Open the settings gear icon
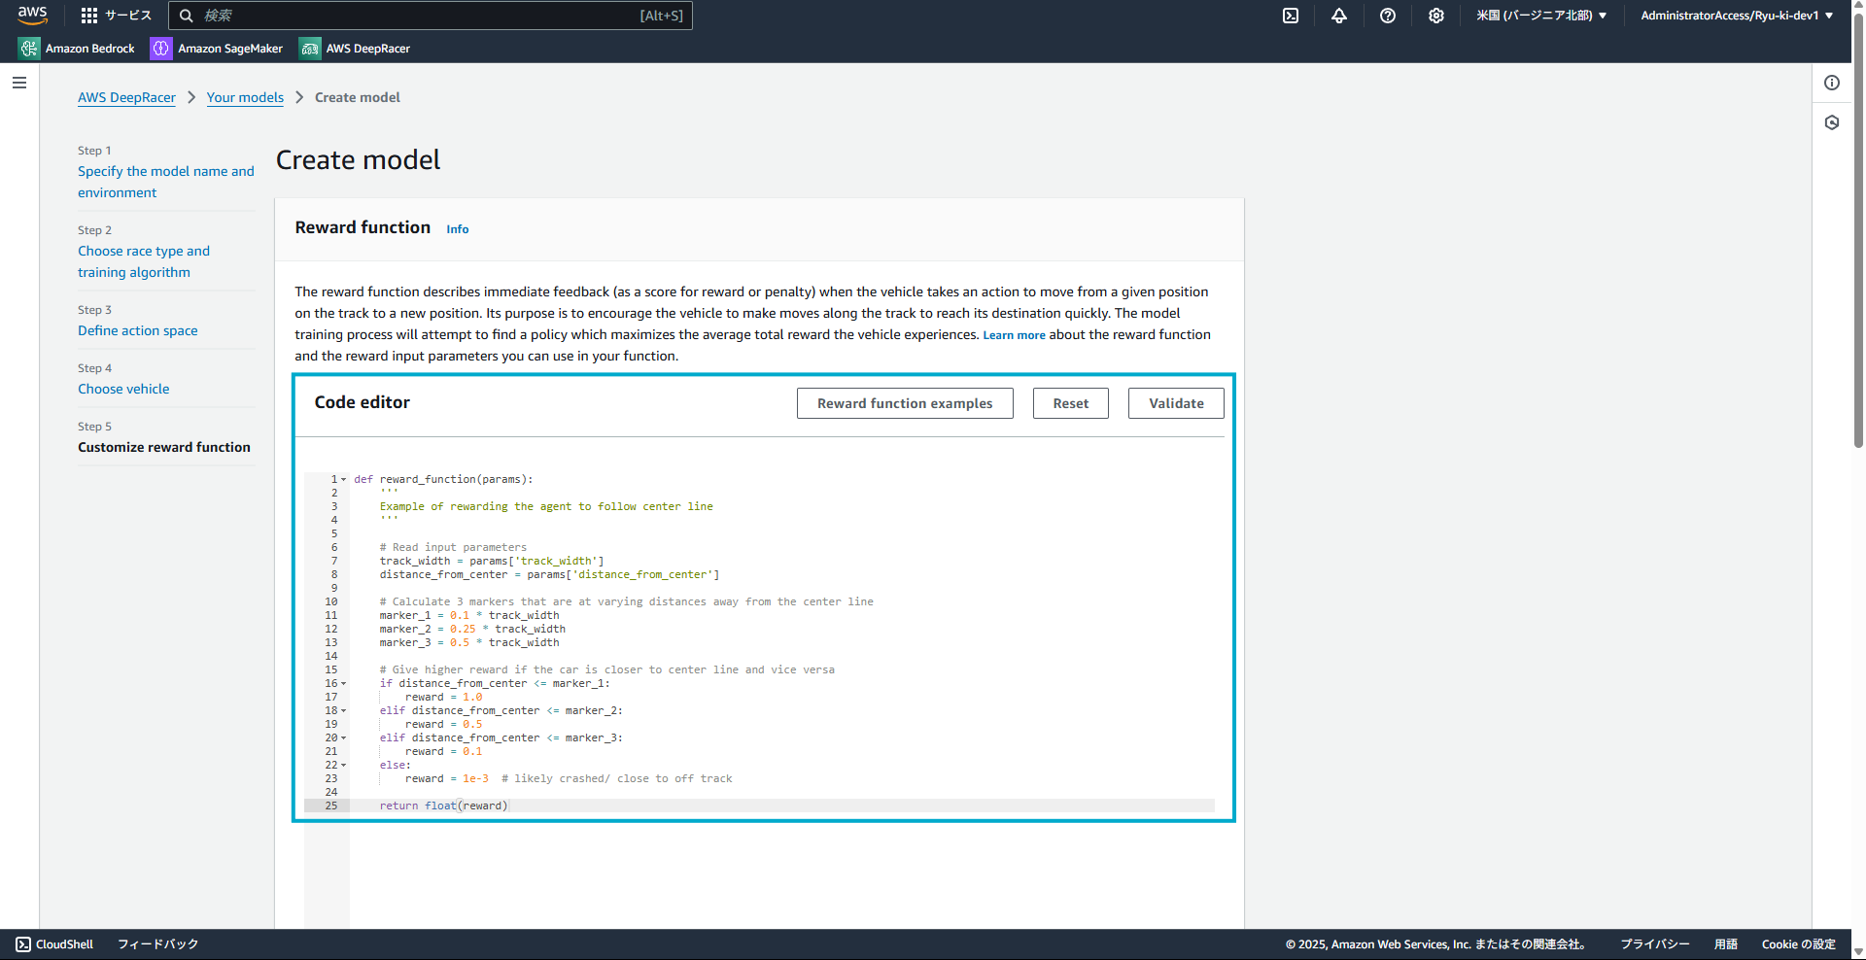Image resolution: width=1866 pixels, height=960 pixels. [1436, 16]
